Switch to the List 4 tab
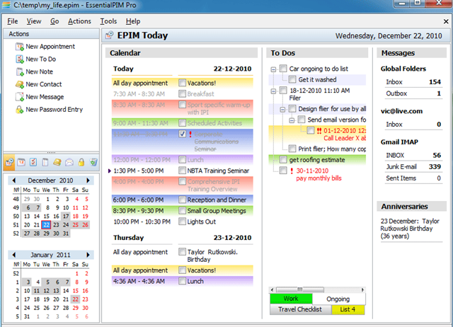The image size is (453, 327). pos(348,309)
